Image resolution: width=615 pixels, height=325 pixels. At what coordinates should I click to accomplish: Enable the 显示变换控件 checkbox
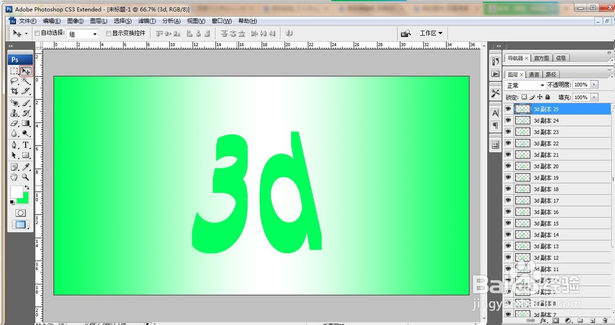(109, 33)
